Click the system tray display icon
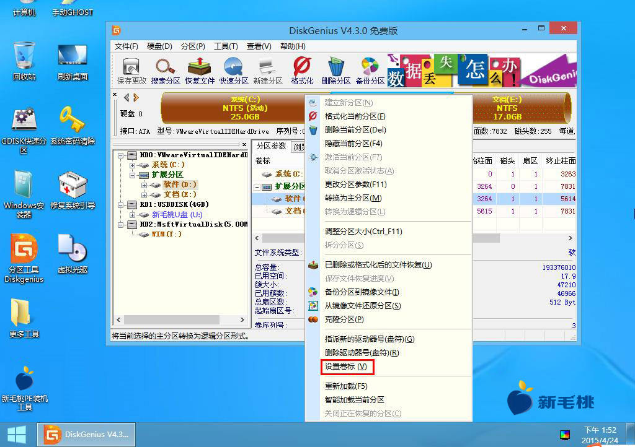 coord(564,435)
